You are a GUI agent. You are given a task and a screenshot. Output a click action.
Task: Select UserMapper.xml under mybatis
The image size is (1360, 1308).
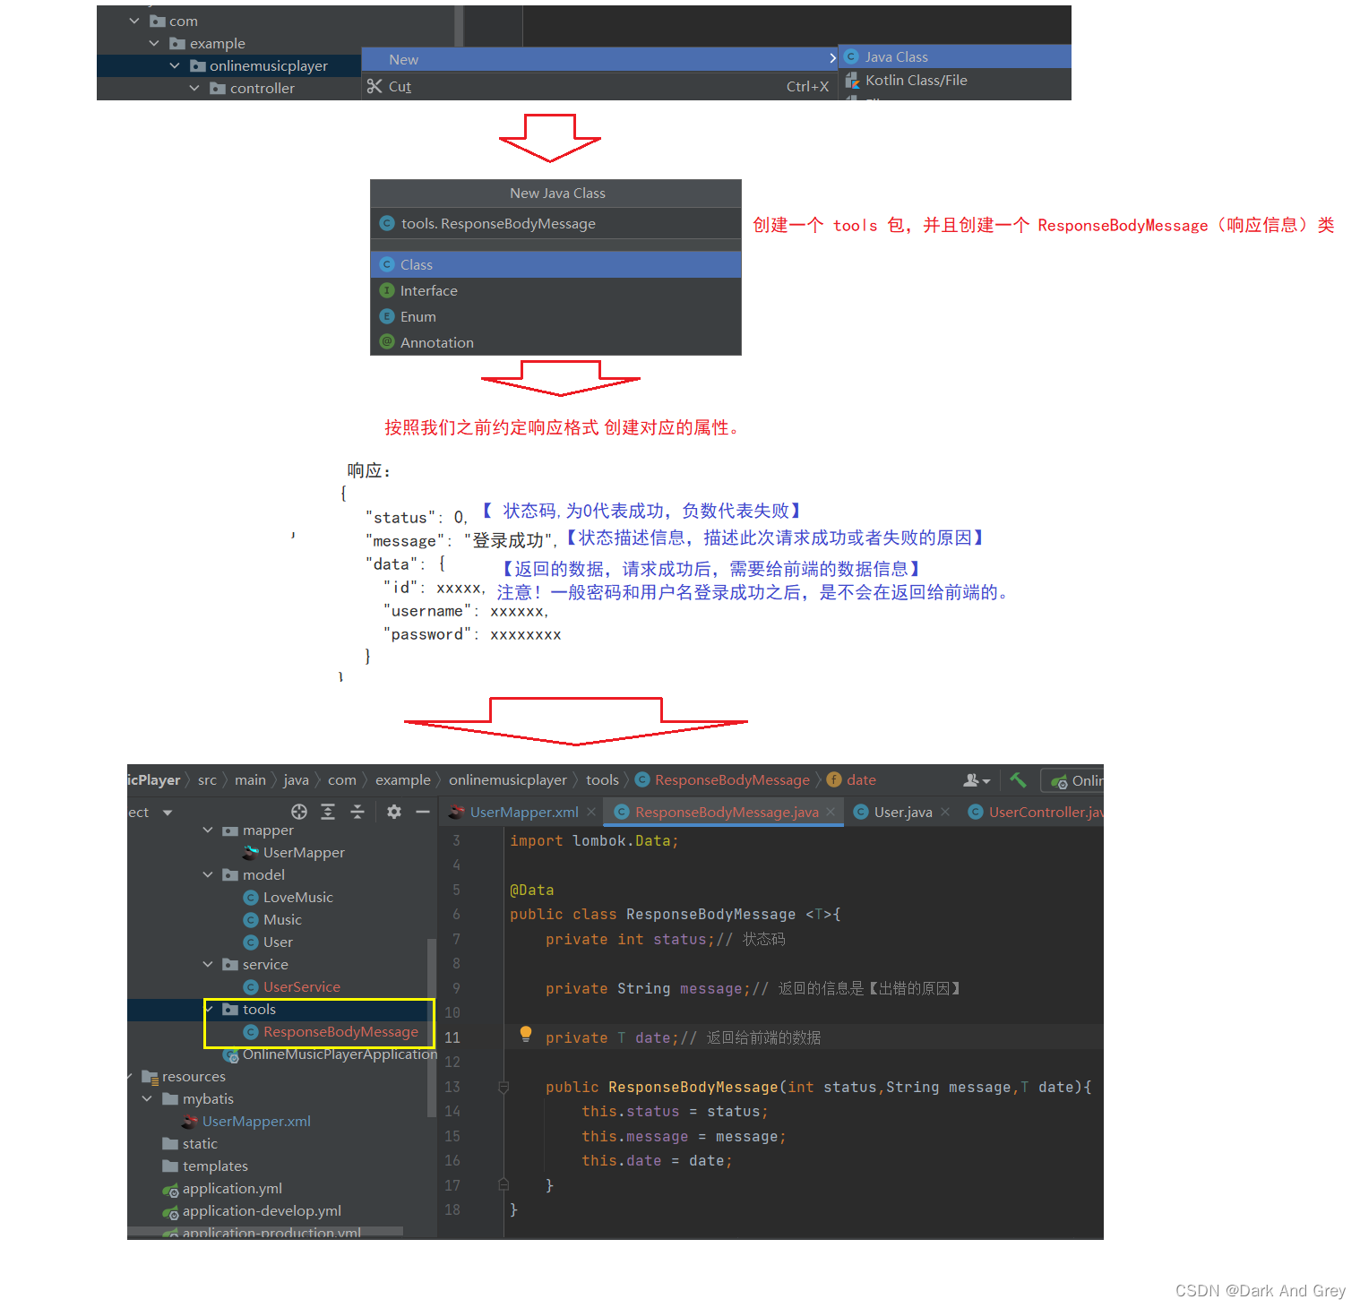coord(246,1122)
